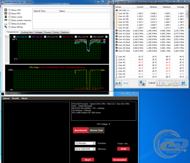Viewport: 190px width, 163px height.
Task: Toggle the CPU Core #2 graph checkbox
Action: pyautogui.click(x=15, y=37)
